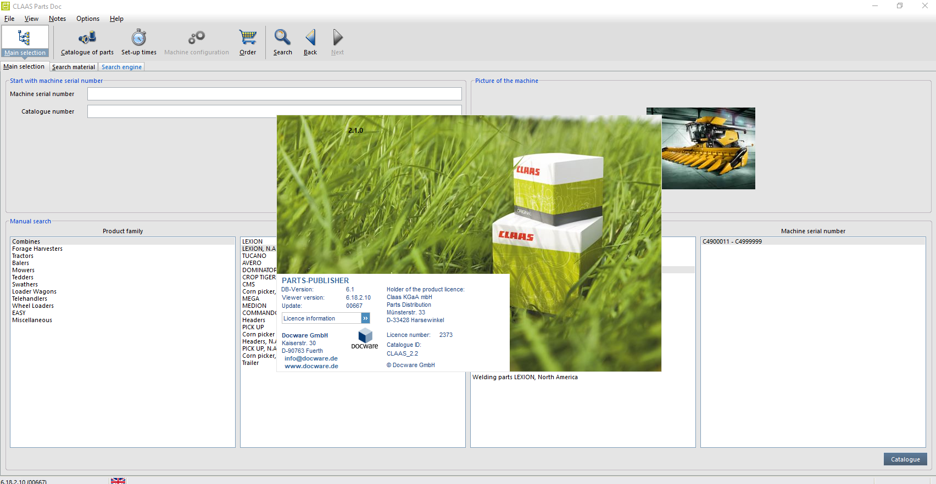Image resolution: width=936 pixels, height=484 pixels.
Task: Follow the www.docware.de link
Action: coord(311,366)
